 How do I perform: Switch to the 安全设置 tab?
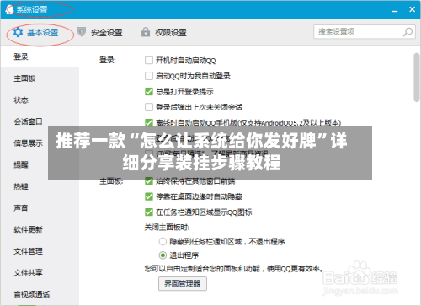(x=100, y=33)
